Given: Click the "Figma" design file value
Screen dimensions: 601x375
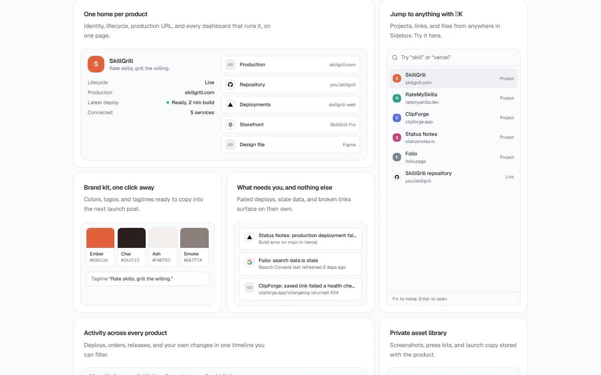Looking at the screenshot, I should [349, 145].
